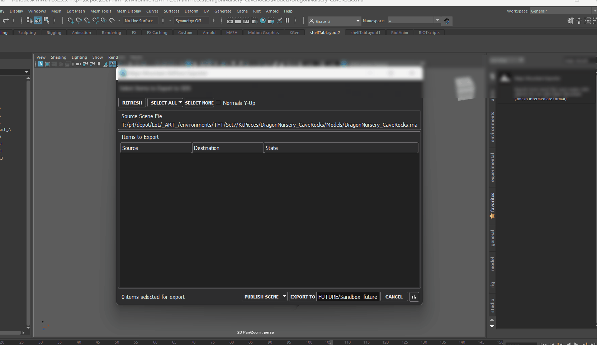Open viewport Shading menu
This screenshot has width=597, height=345.
pyautogui.click(x=58, y=57)
